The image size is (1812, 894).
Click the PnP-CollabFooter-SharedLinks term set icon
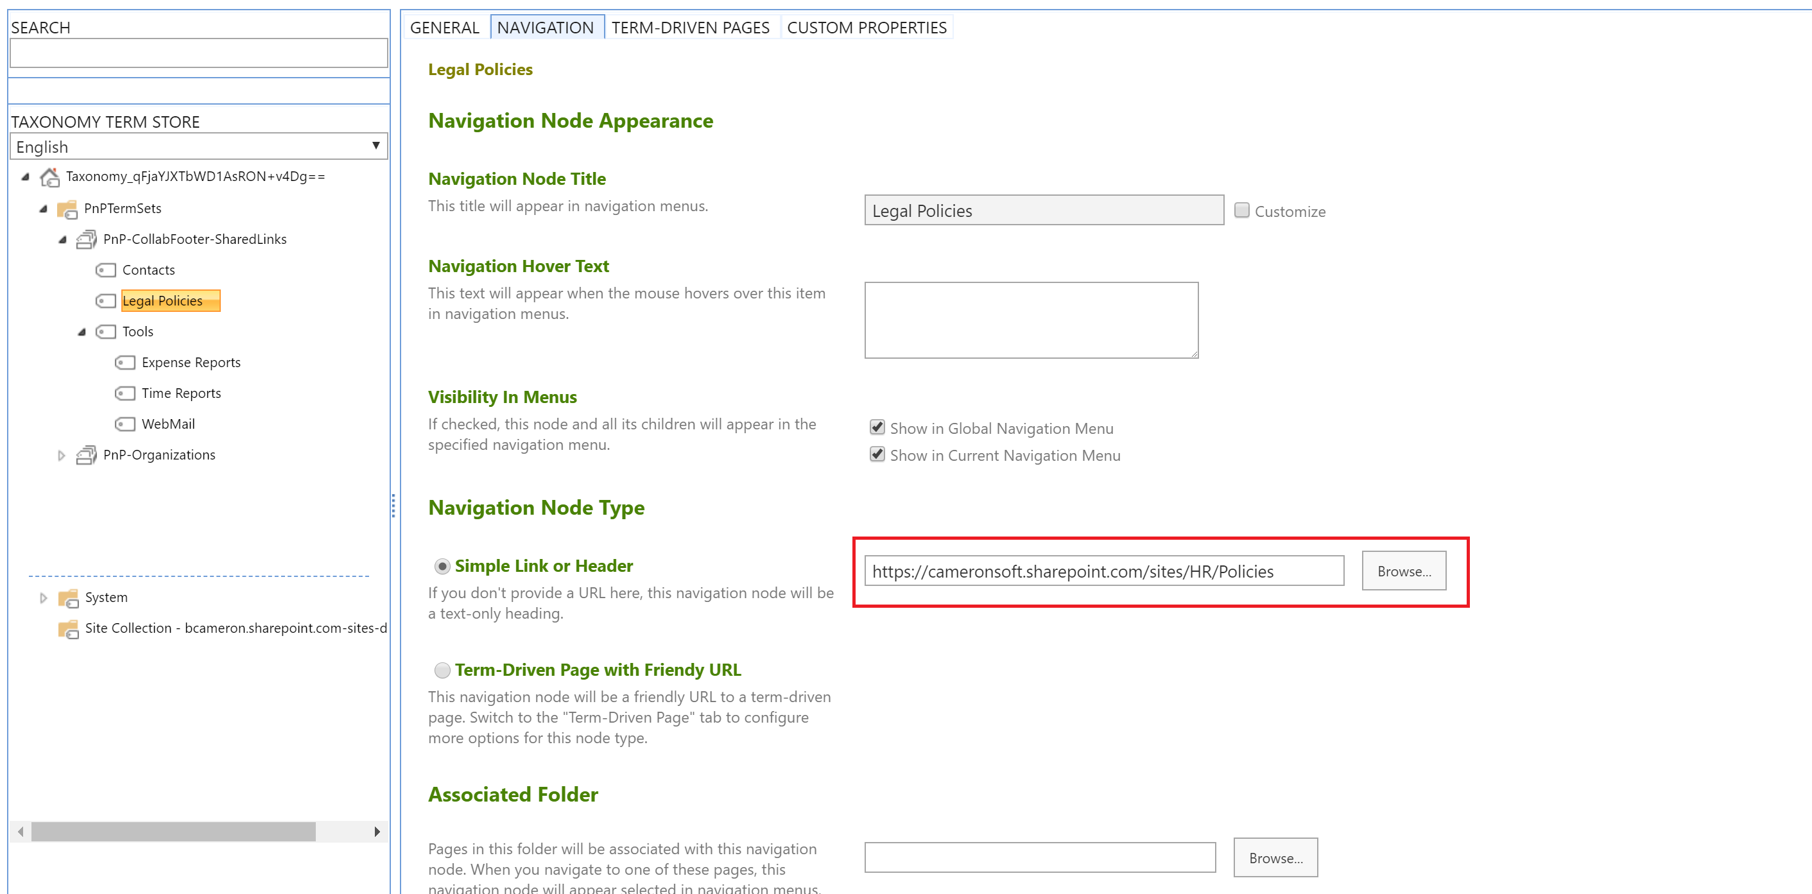[x=86, y=240]
